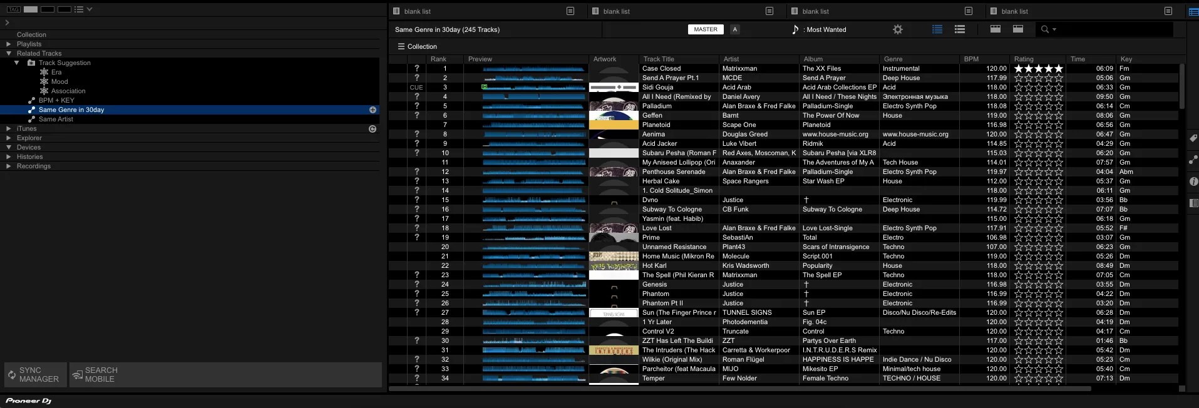Open the dropdown chevron next to list icon

[x=90, y=9]
